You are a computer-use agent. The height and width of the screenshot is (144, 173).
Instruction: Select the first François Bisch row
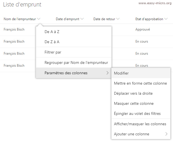[14, 29]
